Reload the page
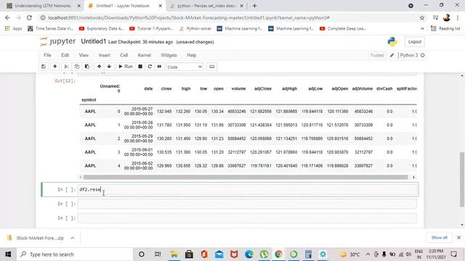 pyautogui.click(x=29, y=17)
